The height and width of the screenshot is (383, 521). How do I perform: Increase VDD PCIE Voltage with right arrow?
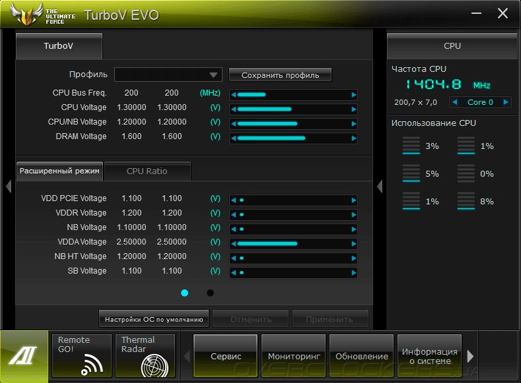(354, 200)
